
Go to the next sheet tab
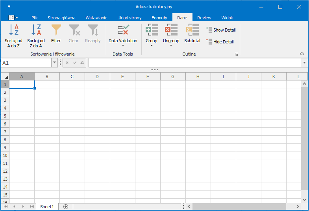point(23,206)
